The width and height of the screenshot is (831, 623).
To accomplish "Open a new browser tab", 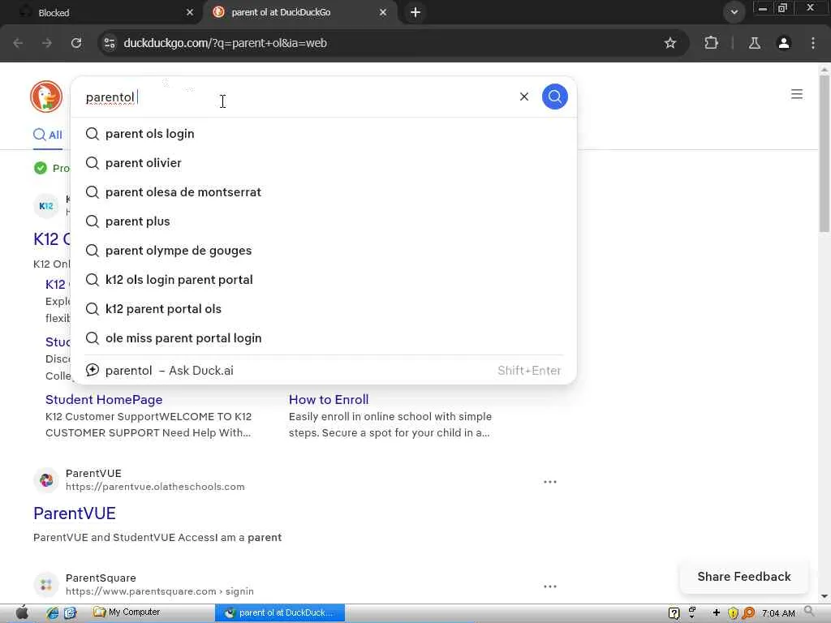I will pos(415,12).
